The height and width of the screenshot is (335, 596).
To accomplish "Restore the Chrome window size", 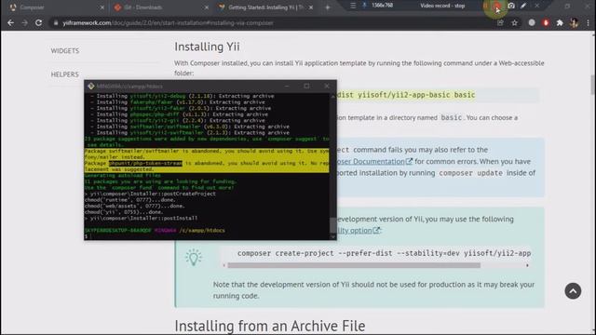I will [567, 7].
